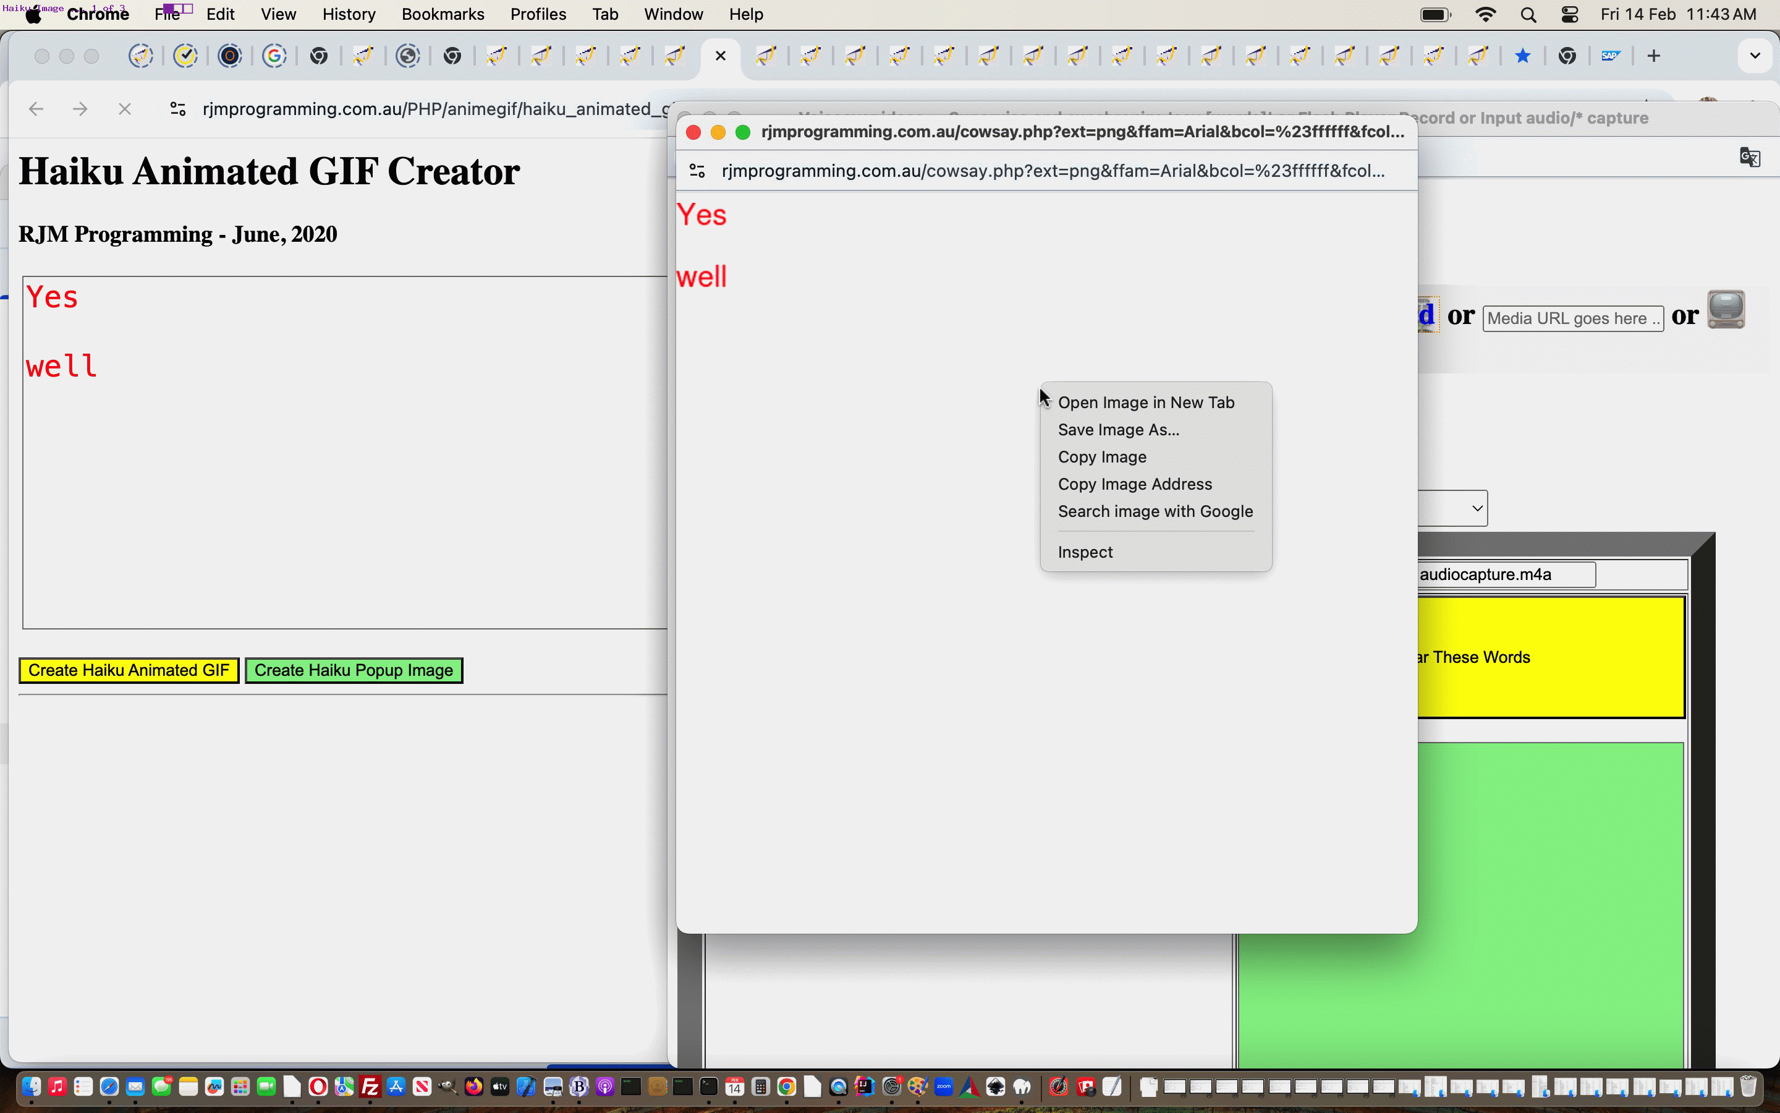The width and height of the screenshot is (1780, 1113).
Task: Click the yellow These Words panel
Action: pyautogui.click(x=1551, y=657)
